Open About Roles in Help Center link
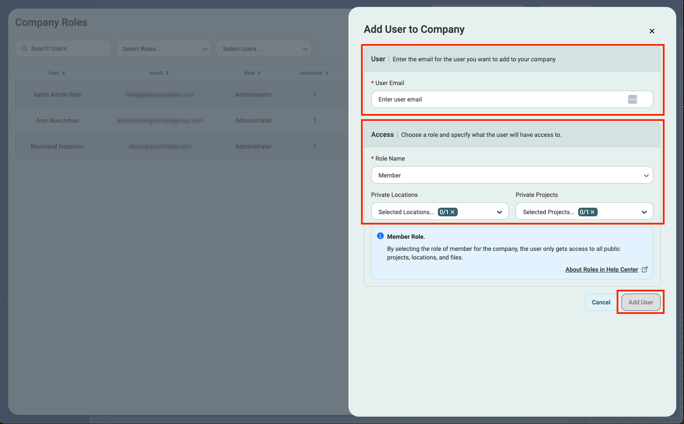This screenshot has height=424, width=684. pos(602,269)
